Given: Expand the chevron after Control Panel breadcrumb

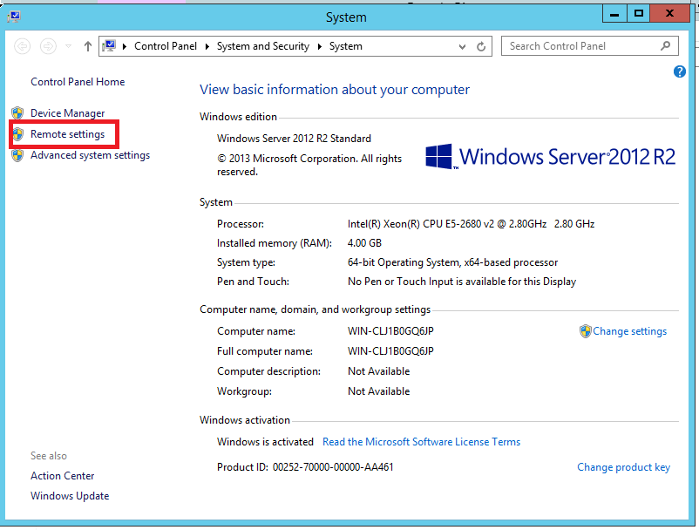Looking at the screenshot, I should [207, 46].
